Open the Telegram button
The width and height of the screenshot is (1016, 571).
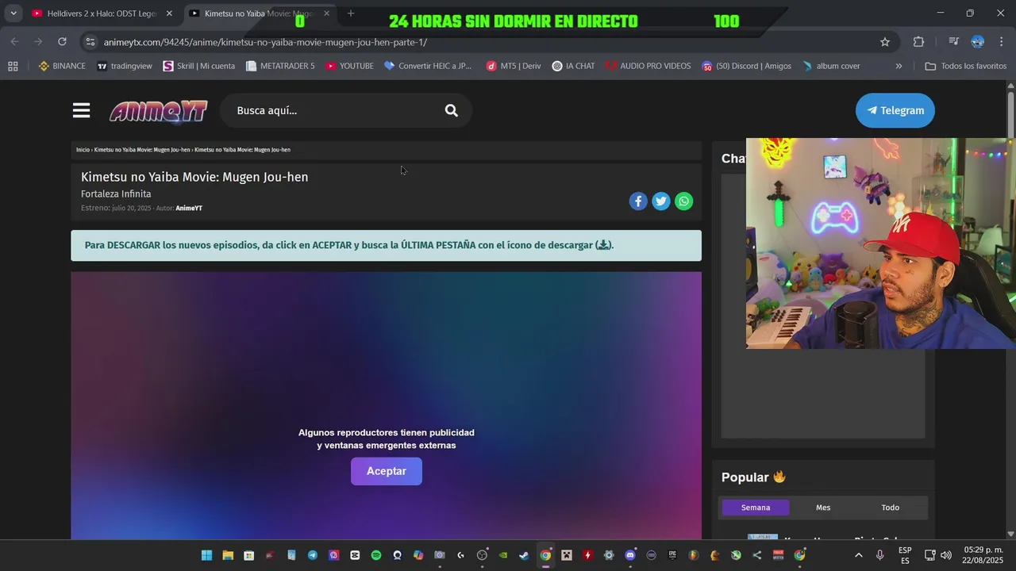(x=895, y=110)
